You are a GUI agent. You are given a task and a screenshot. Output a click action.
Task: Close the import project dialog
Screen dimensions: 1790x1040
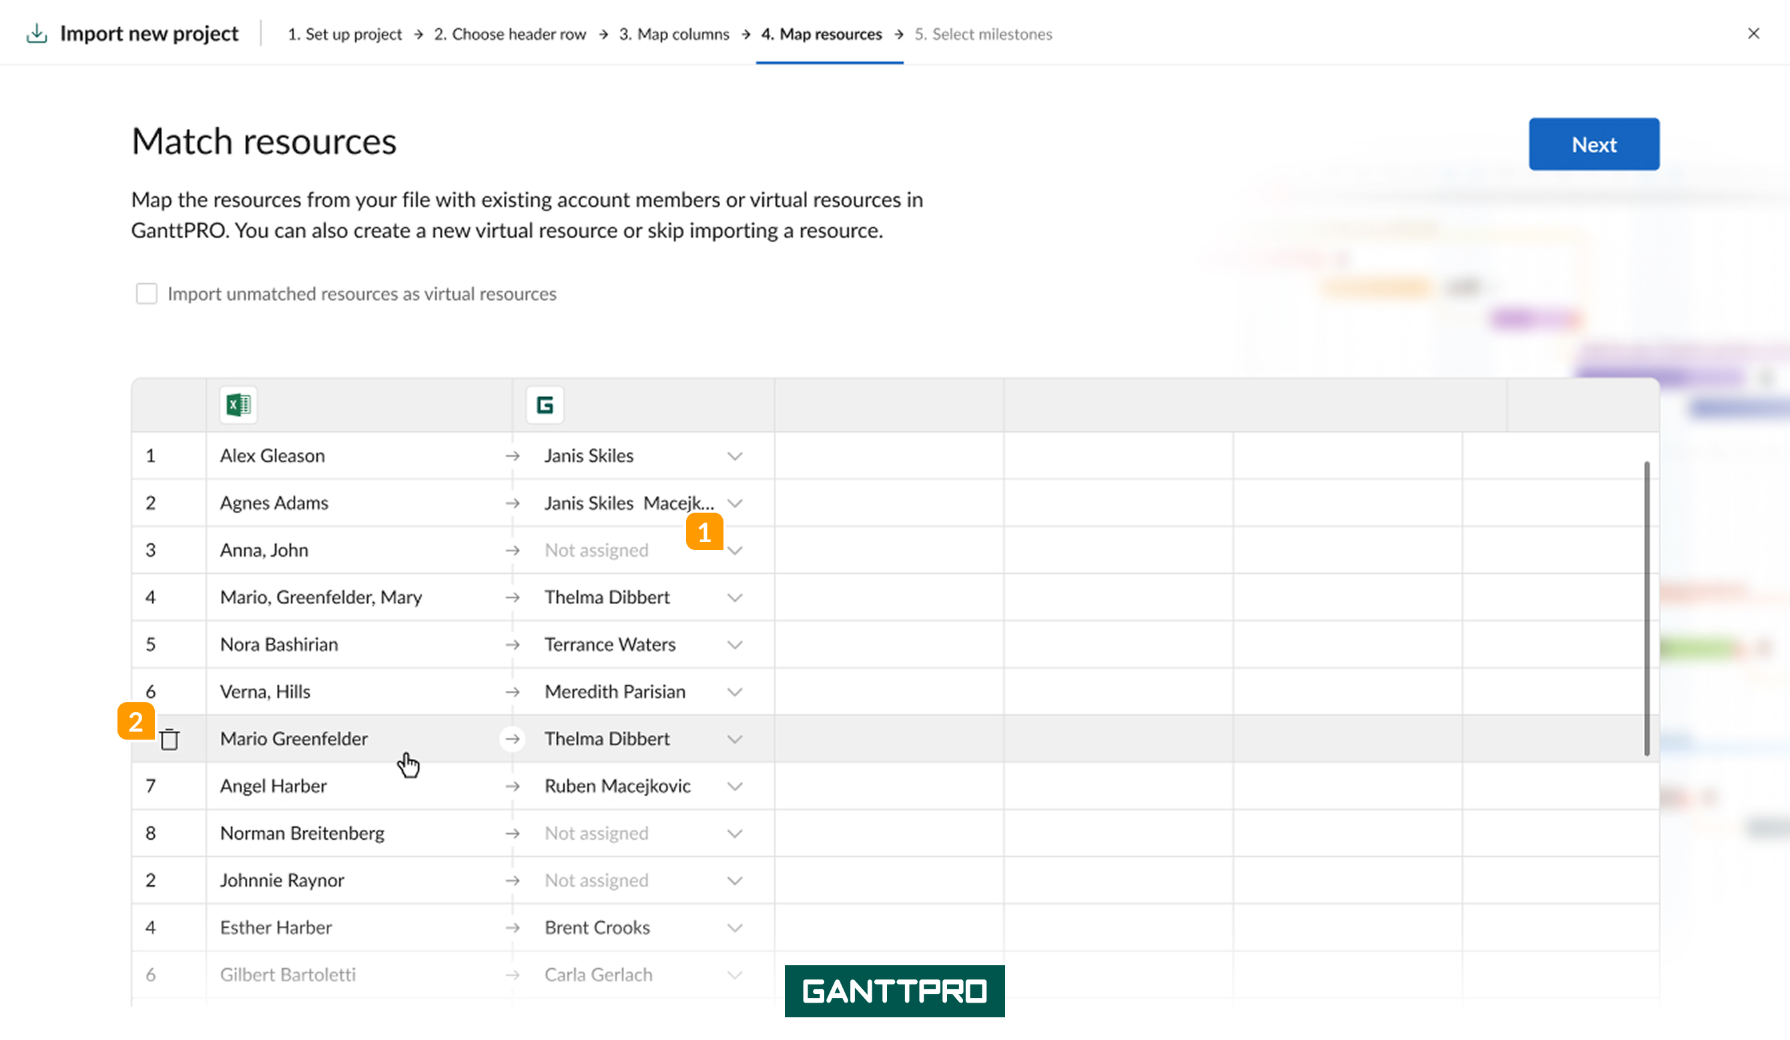1753,33
